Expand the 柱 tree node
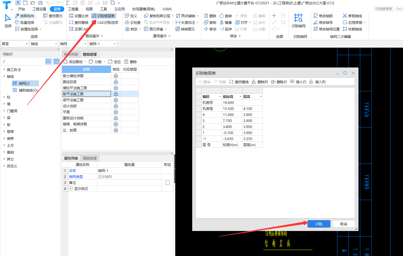The height and width of the screenshot is (256, 403). (4, 97)
